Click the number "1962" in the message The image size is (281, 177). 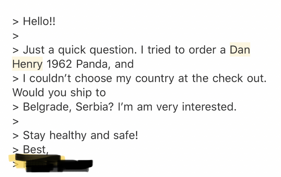(60, 64)
